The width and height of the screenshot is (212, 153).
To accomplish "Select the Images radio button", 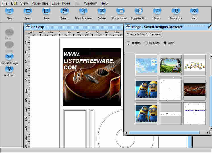I will coord(128,43).
